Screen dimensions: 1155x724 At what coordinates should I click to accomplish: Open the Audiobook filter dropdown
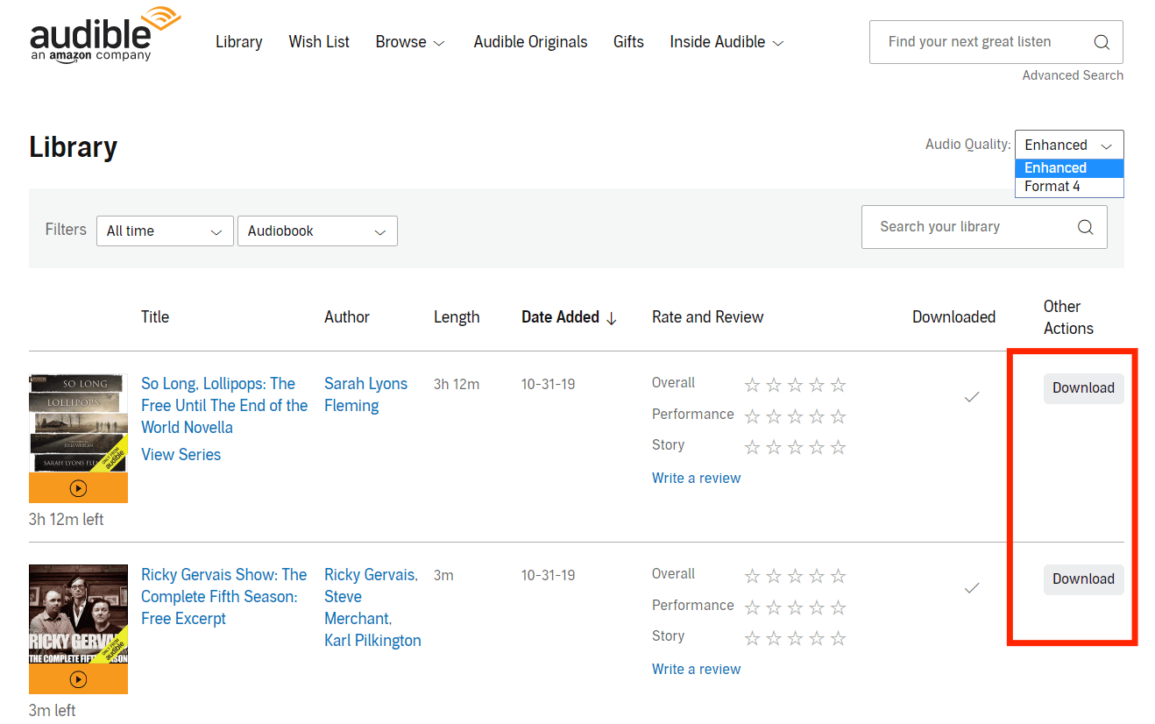(317, 231)
